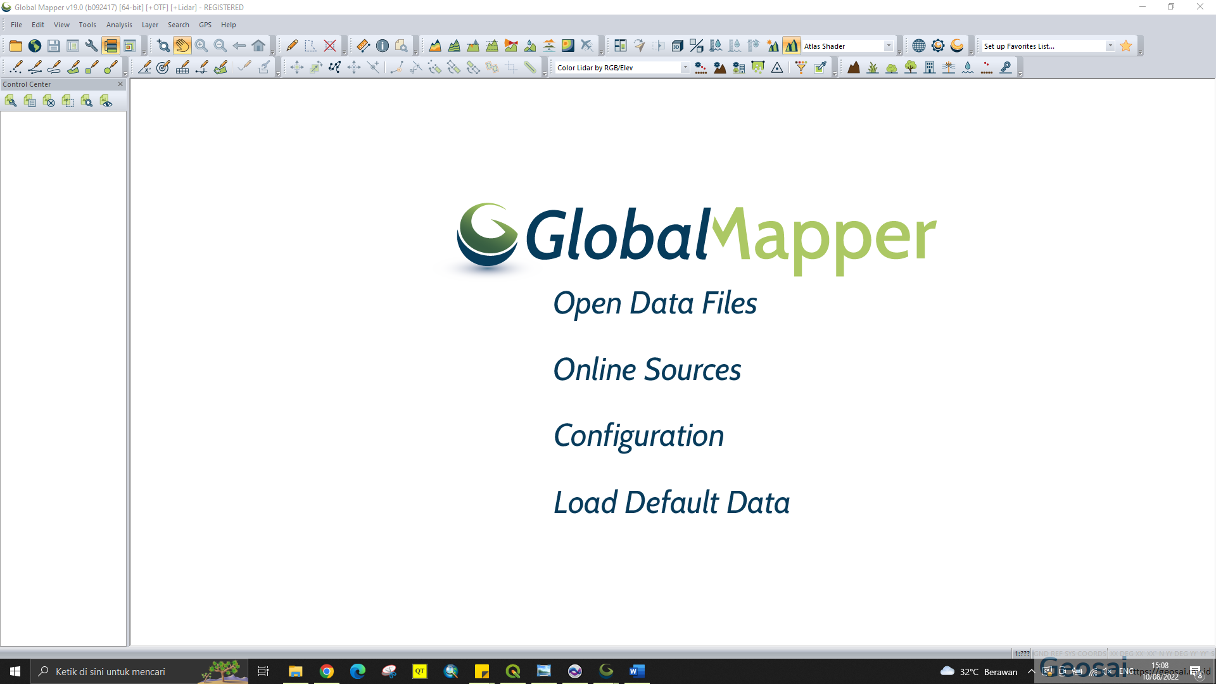Click the Configuration link
This screenshot has width=1216, height=684.
(638, 436)
